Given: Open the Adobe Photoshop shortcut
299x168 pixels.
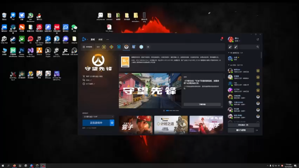Looking at the screenshot, I should [x=22, y=52].
